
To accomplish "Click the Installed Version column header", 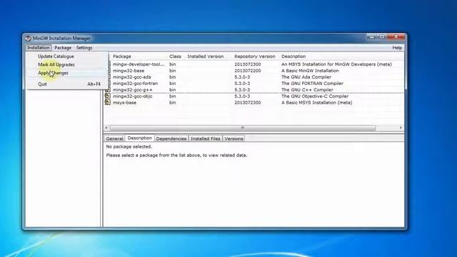I will (x=206, y=56).
